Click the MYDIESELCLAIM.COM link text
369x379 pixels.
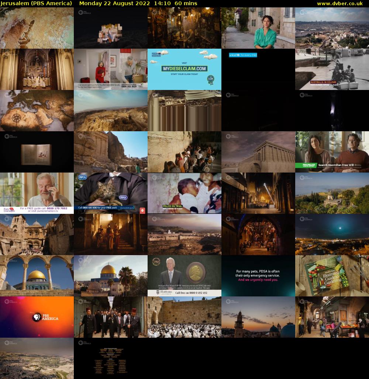click(x=184, y=68)
